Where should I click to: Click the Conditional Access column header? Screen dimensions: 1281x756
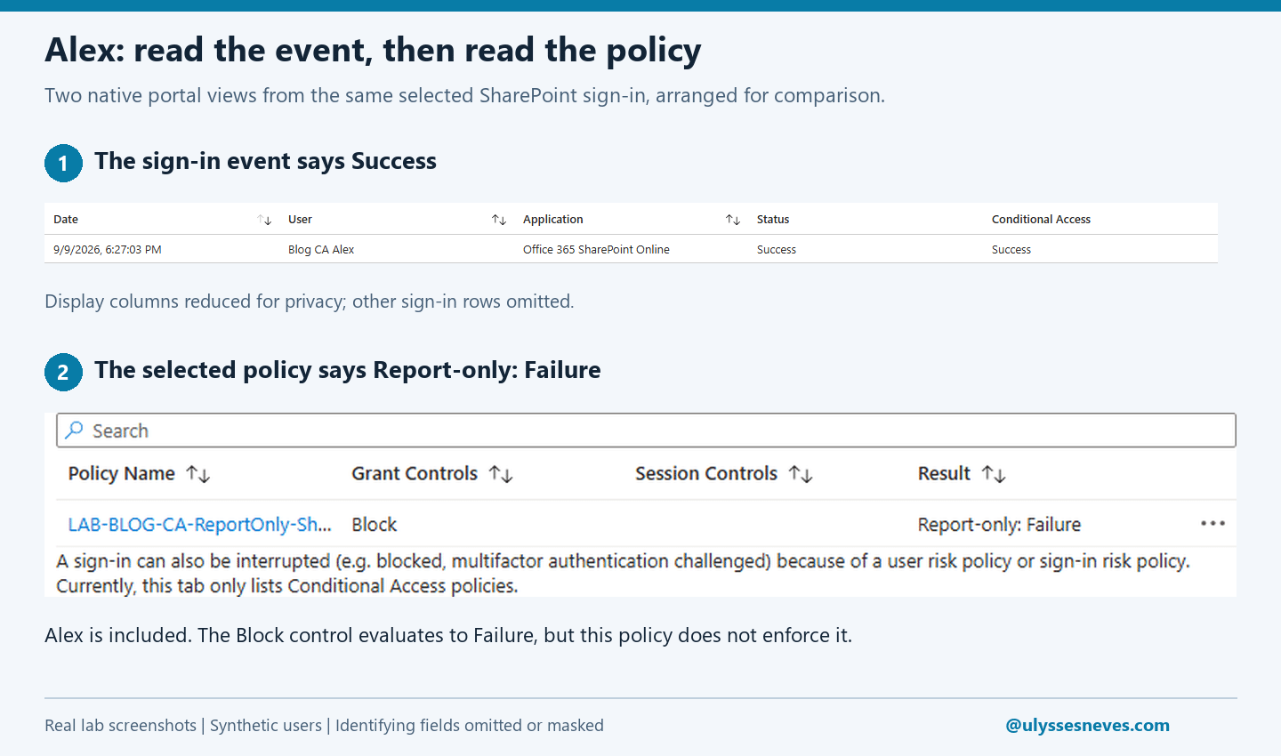(x=1041, y=220)
